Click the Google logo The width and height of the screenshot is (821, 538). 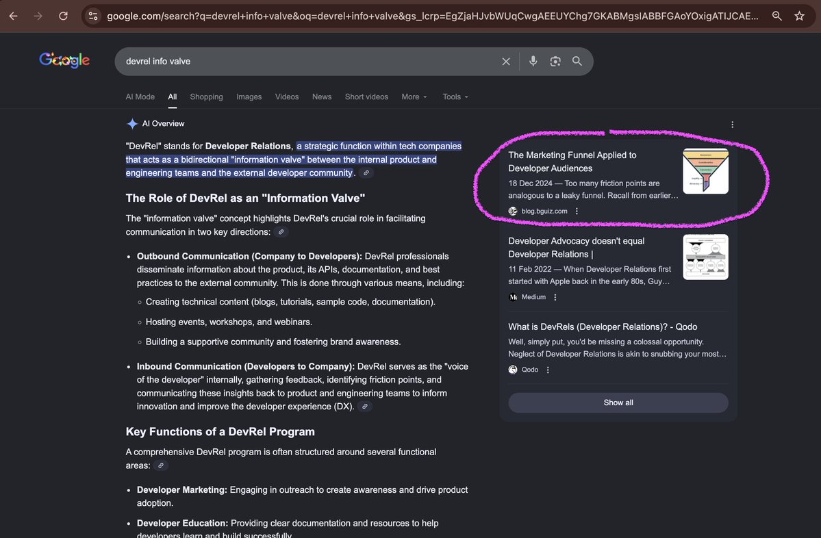coord(64,60)
